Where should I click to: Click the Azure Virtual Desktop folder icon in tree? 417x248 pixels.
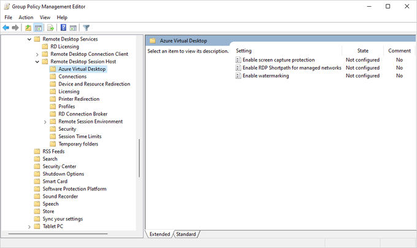53,69
